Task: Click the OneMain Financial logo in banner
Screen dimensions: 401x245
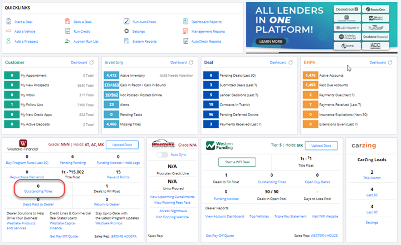Action: point(375,37)
